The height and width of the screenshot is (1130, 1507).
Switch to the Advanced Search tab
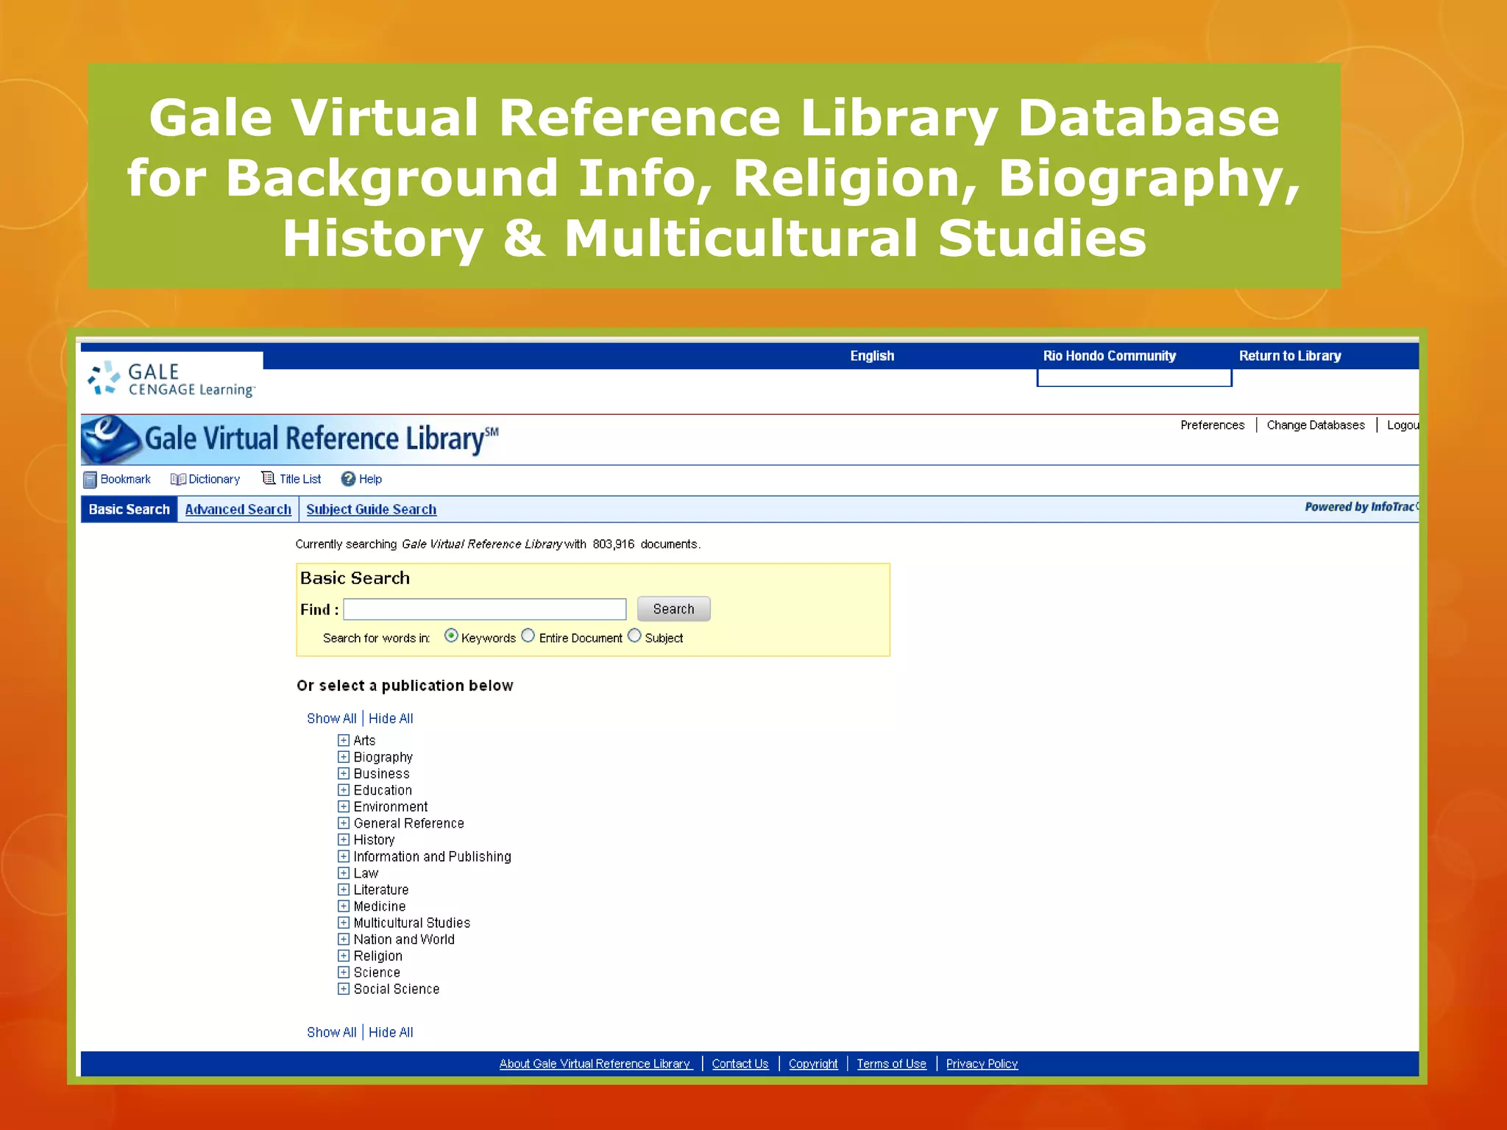(x=238, y=509)
